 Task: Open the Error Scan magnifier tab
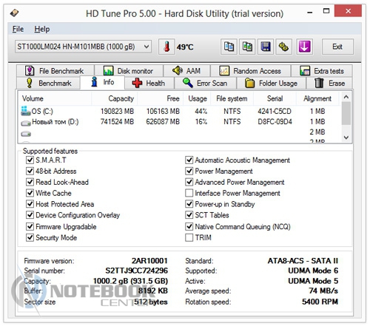pyautogui.click(x=205, y=83)
